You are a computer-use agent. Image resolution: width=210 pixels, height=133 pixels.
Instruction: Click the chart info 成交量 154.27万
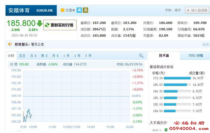tap(75, 64)
